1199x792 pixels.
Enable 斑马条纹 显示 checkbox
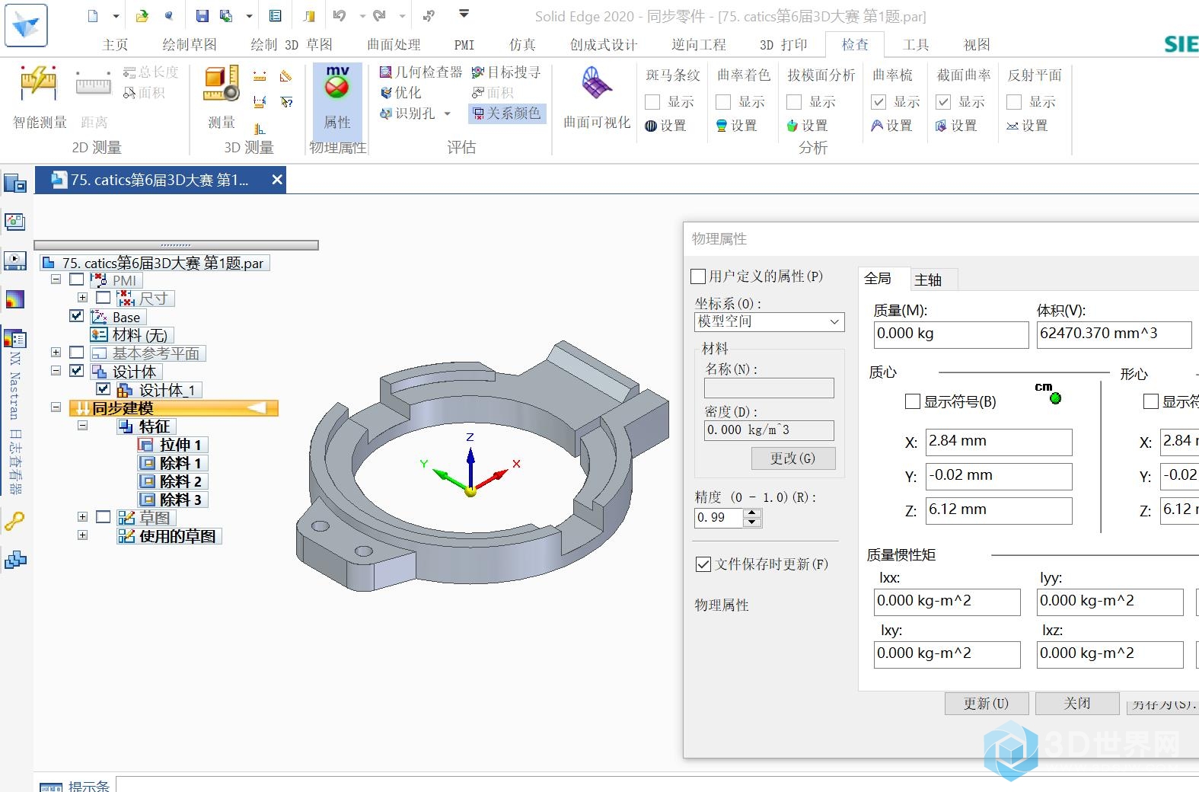(652, 102)
